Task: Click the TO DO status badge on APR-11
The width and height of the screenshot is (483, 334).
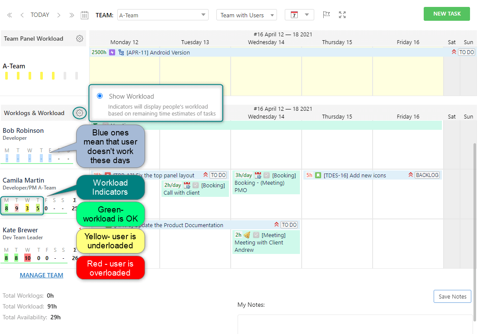Action: (466, 52)
